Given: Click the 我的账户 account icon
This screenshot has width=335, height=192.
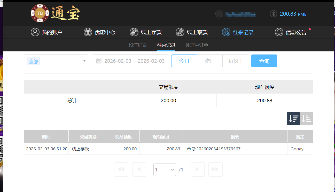Looking at the screenshot, I should (35, 32).
